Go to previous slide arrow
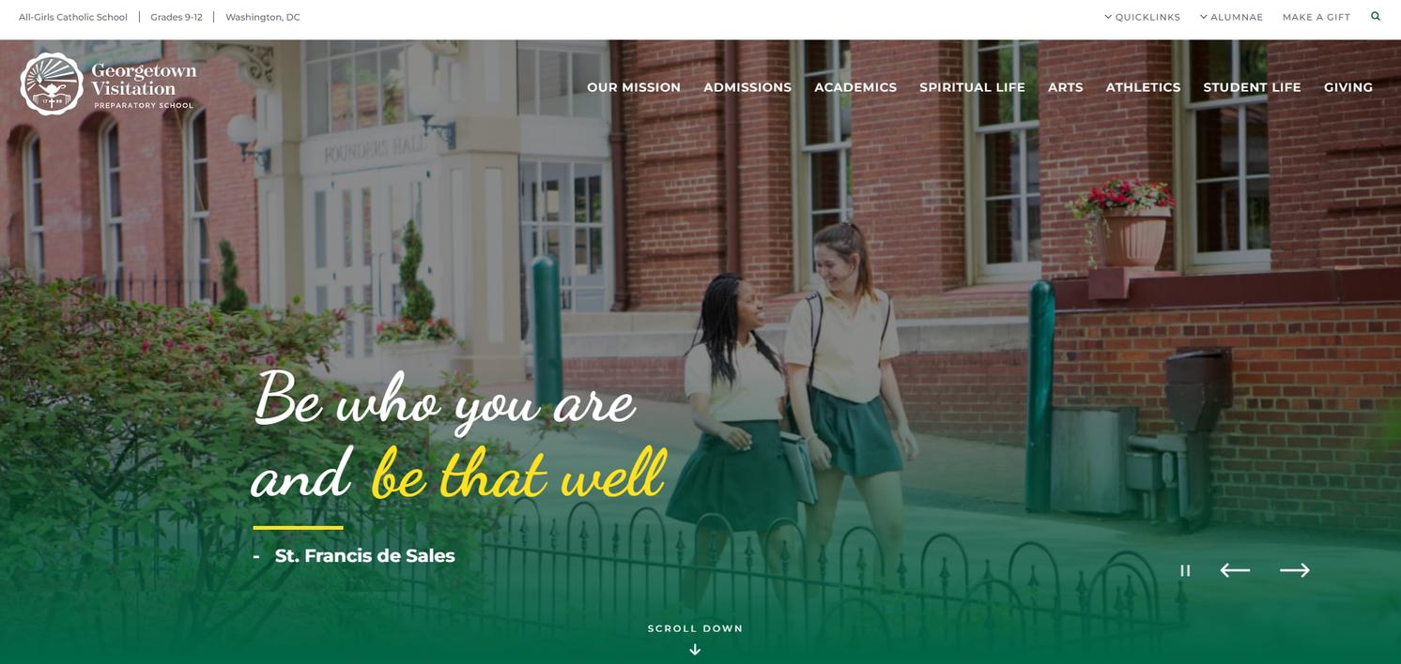 (1235, 570)
